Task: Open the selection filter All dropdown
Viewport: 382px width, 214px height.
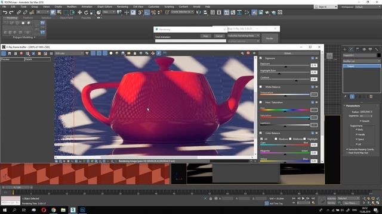Action: coord(42,12)
